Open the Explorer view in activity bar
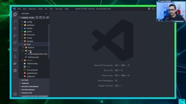186x104 pixels. tap(15, 14)
